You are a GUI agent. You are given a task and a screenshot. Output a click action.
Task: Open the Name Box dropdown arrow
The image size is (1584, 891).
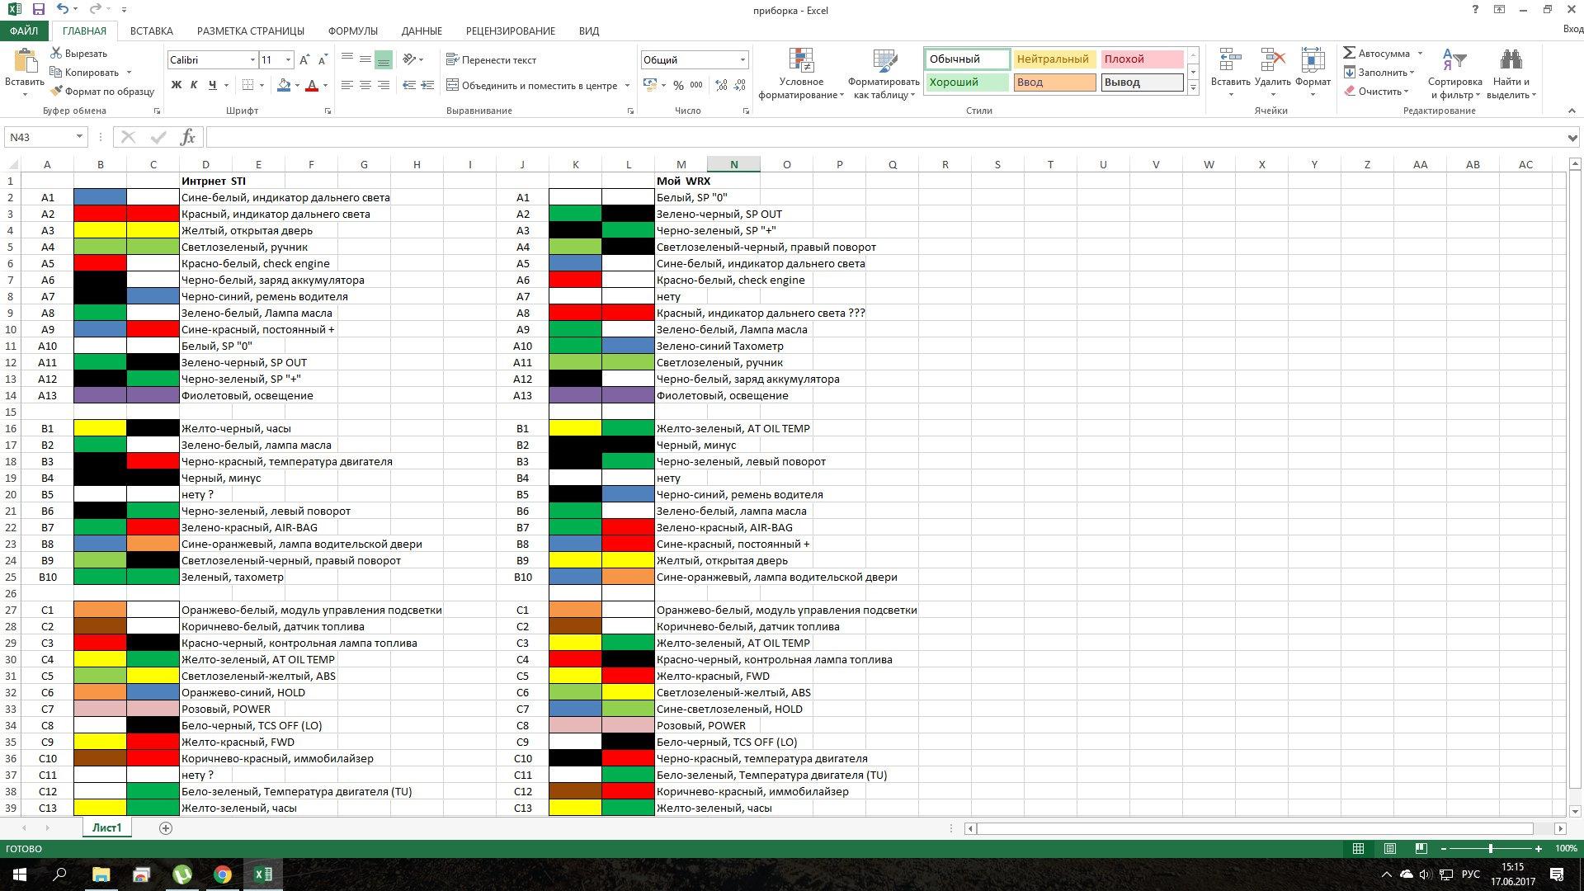pyautogui.click(x=79, y=137)
